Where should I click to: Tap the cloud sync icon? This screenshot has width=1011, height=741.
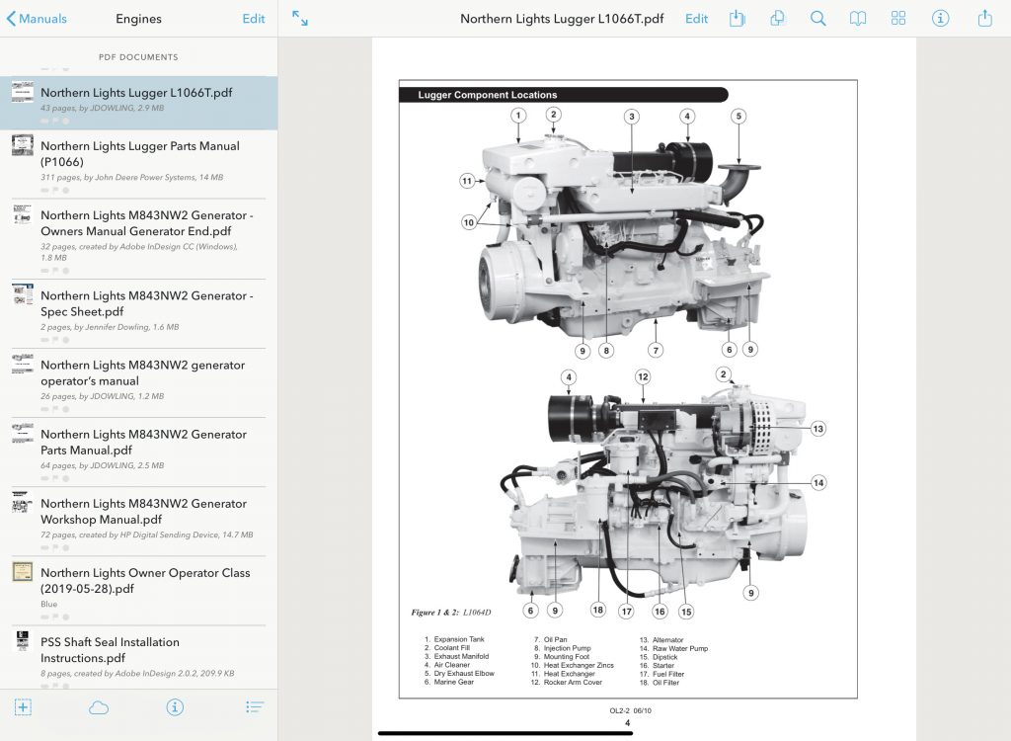(x=99, y=706)
